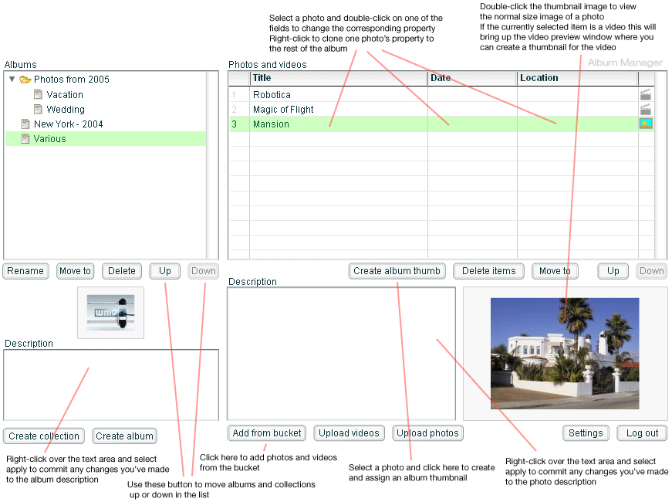The height and width of the screenshot is (502, 672).
Task: Open the Upload photos button
Action: click(x=427, y=433)
